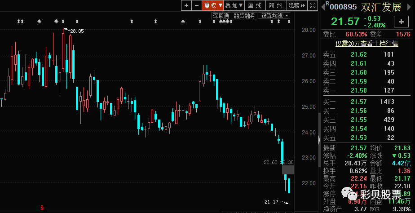Click the 仅需20元查看十档行情 link
The height and width of the screenshot is (213, 415).
pos(367,44)
